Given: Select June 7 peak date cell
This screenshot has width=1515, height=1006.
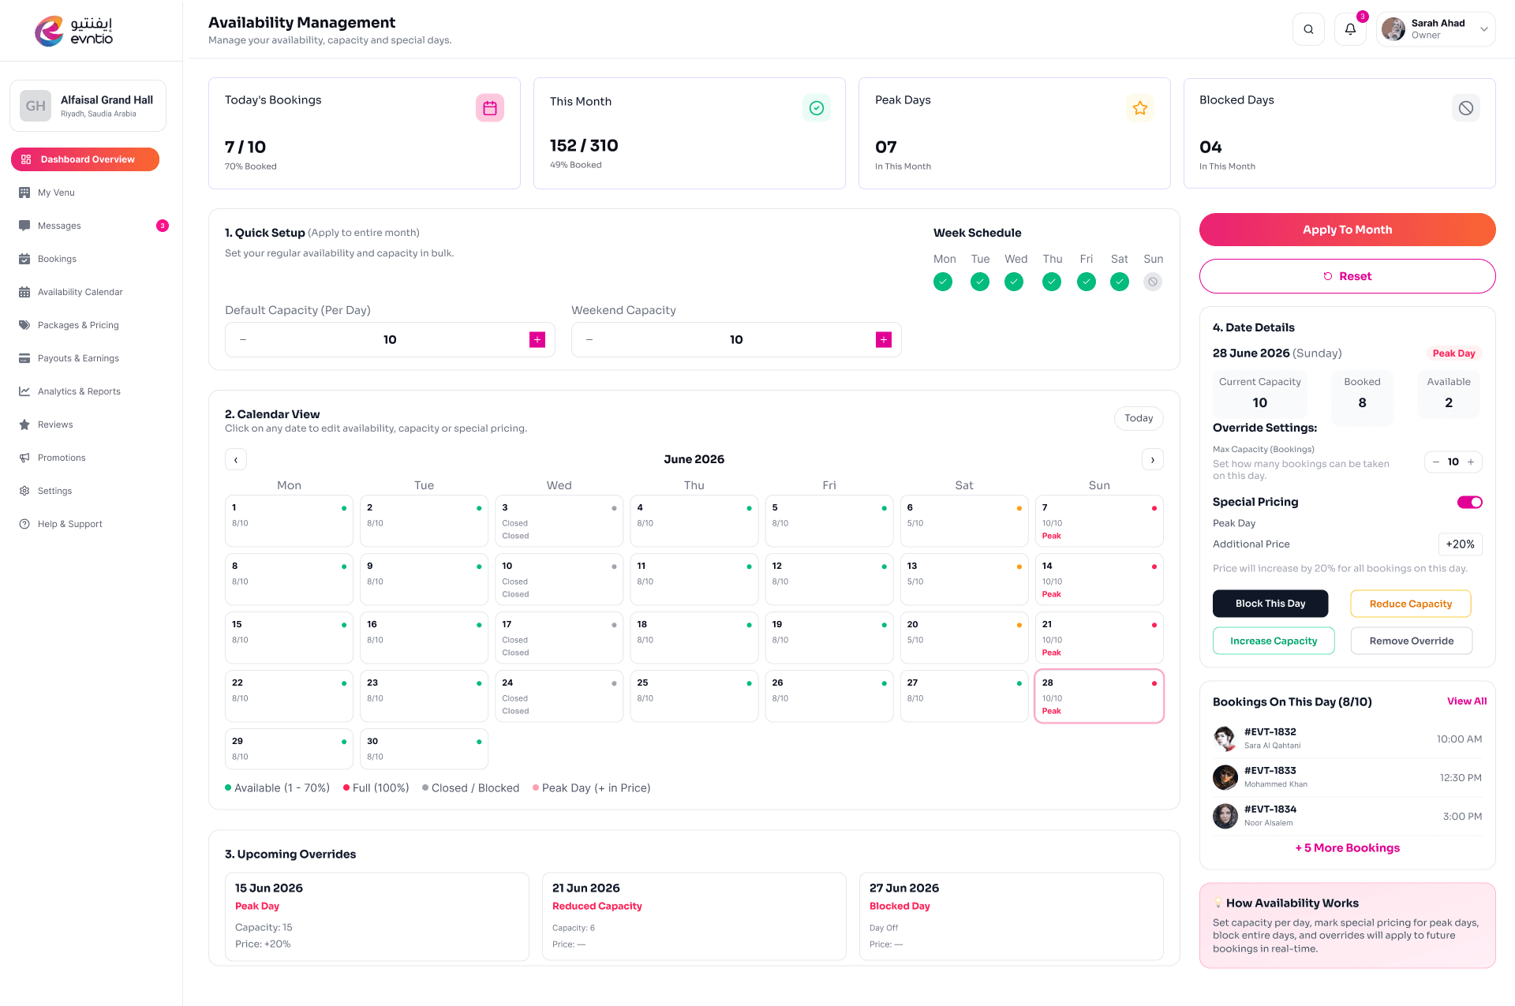Looking at the screenshot, I should coord(1098,521).
